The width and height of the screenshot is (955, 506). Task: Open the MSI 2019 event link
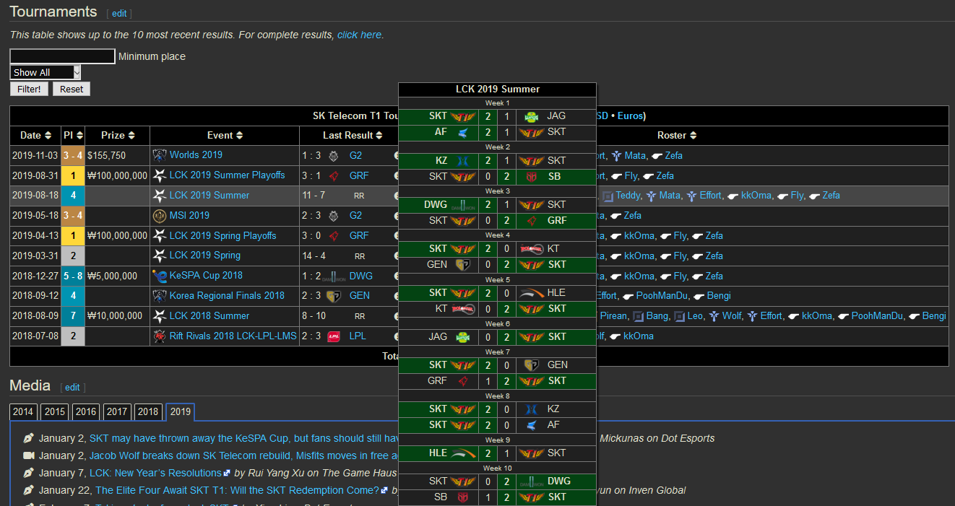(189, 215)
